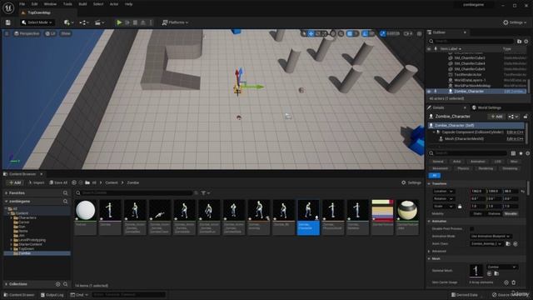Open the Output Log from the status bar
The image size is (533, 300).
pos(52,295)
